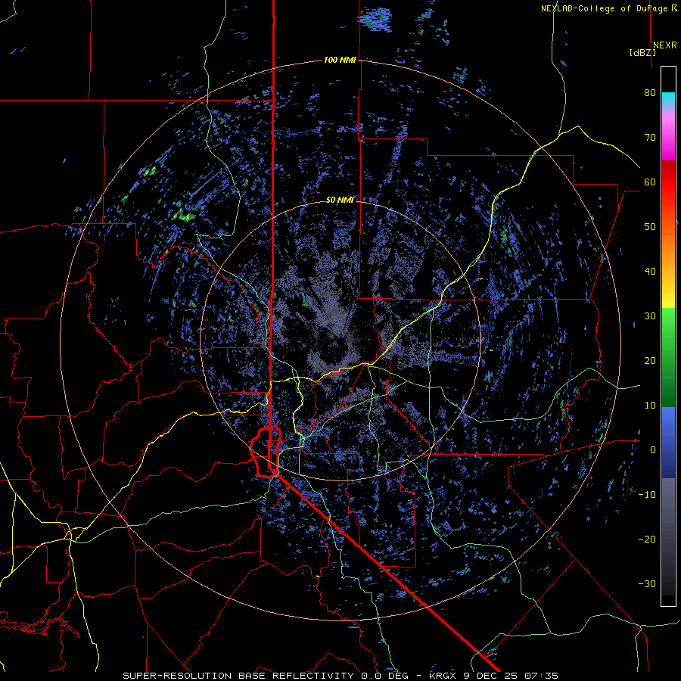Click the 60 value on the dBZ scale
This screenshot has height=681, width=681.
click(650, 182)
